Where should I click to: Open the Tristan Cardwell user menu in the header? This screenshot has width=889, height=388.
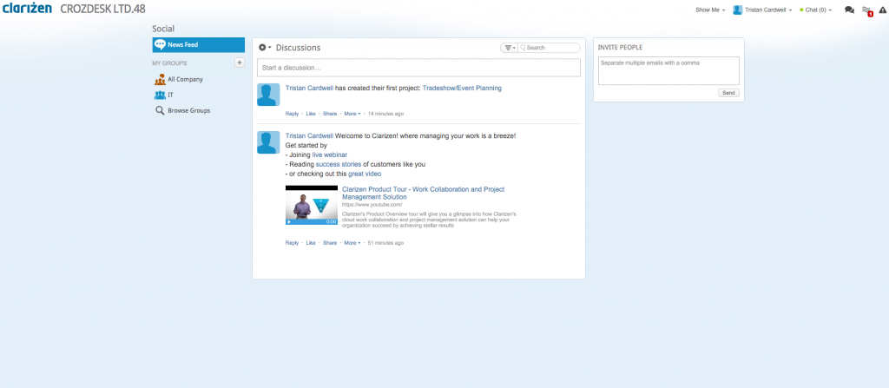767,10
